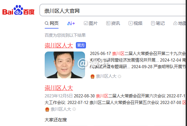Switch to the 图片 tab

pos(91,23)
